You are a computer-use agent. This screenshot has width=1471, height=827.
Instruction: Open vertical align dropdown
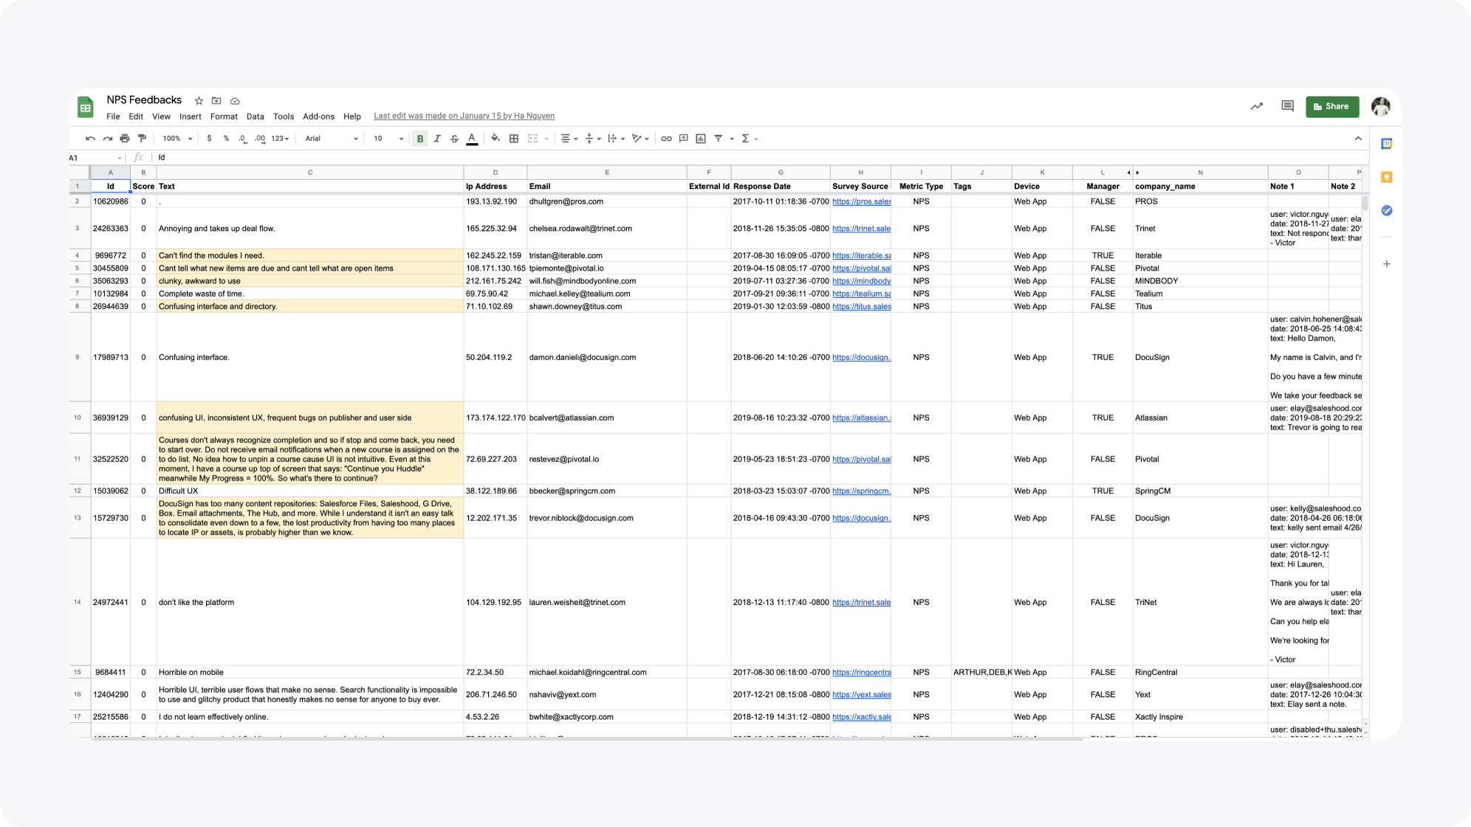[x=592, y=139]
